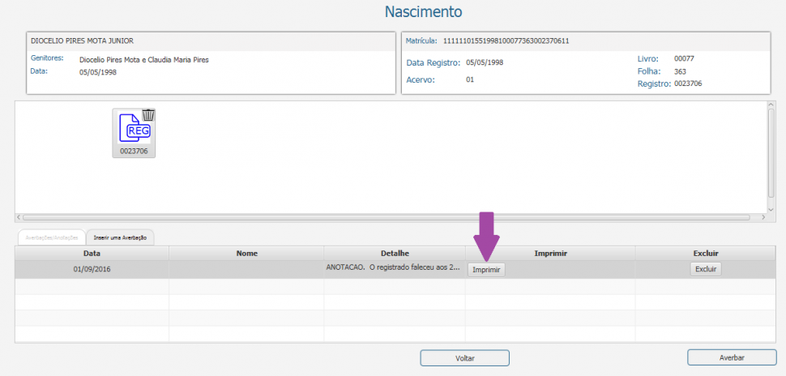Click the Nome column header
The height and width of the screenshot is (376, 786).
tap(246, 253)
